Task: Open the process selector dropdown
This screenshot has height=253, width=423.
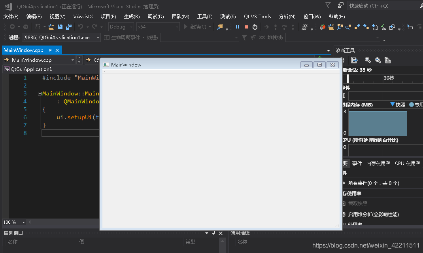Action: tap(61, 38)
